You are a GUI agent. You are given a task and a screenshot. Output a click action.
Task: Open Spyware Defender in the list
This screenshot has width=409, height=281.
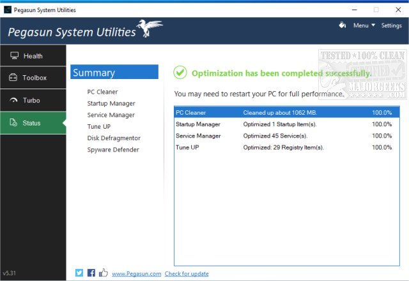[113, 150]
